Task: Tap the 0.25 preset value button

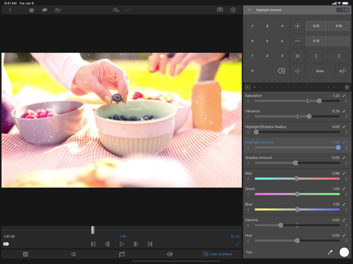Action: 316,26
